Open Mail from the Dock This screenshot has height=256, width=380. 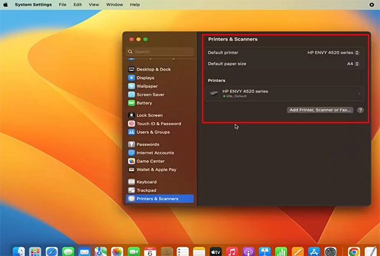click(84, 252)
